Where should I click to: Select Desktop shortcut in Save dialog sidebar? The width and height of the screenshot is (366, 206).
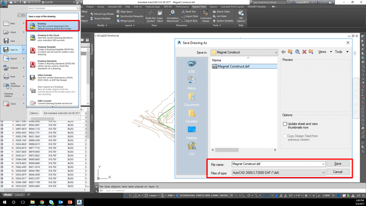[x=191, y=133]
